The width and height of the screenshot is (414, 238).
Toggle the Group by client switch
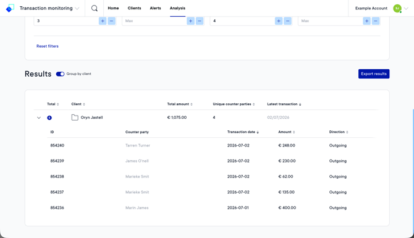(60, 74)
